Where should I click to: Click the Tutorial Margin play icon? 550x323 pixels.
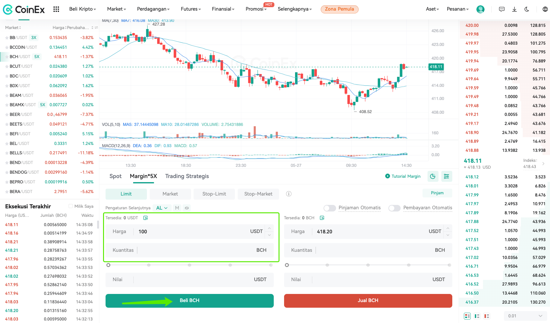[x=387, y=176]
